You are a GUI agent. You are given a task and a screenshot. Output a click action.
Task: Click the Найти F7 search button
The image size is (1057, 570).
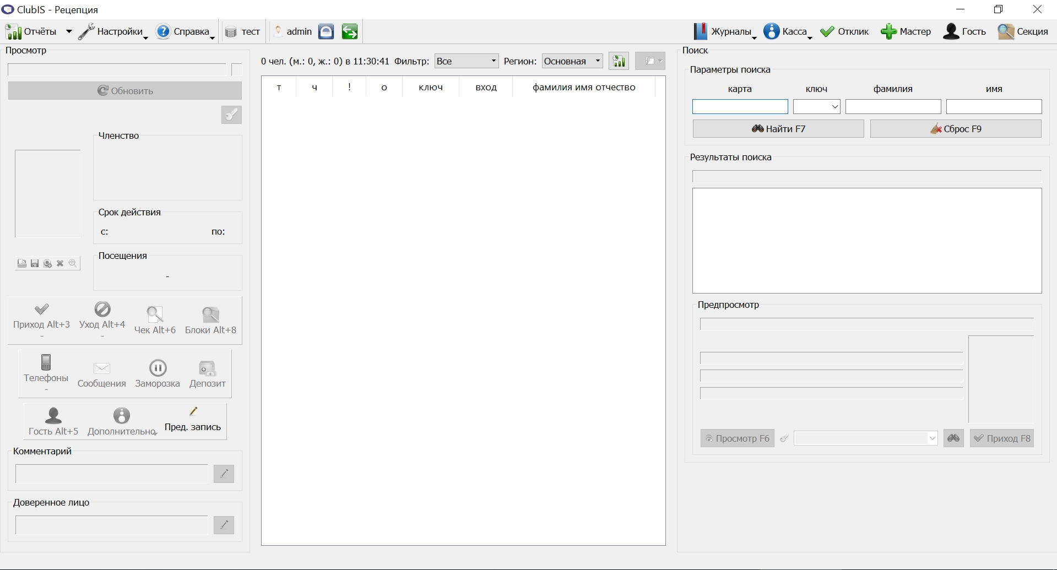[x=778, y=129]
